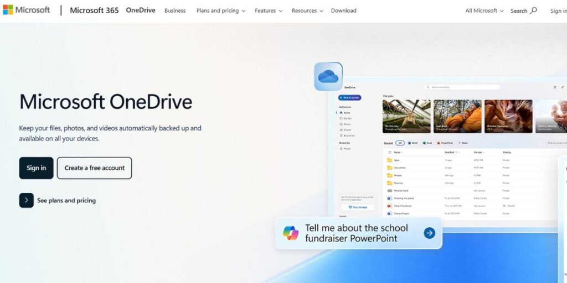Click the Microsoft logo
Viewport: 567px width, 283px height.
(27, 10)
